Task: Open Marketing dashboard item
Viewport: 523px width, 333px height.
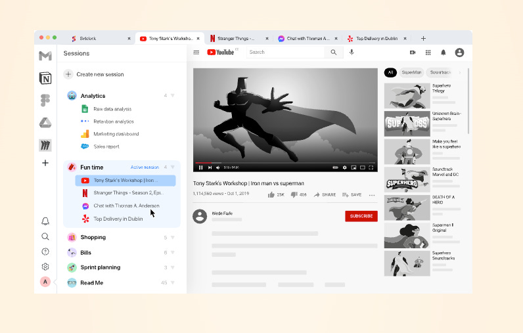Action: click(x=110, y=134)
